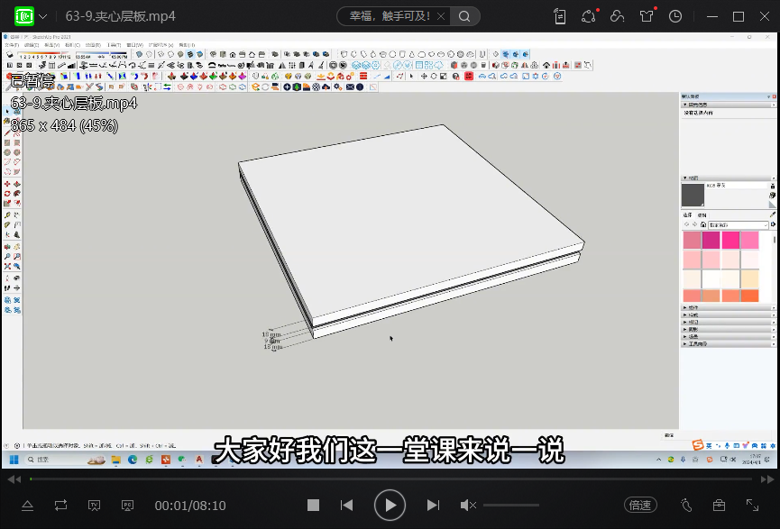Stop the video playback
Image resolution: width=780 pixels, height=529 pixels.
coord(313,506)
